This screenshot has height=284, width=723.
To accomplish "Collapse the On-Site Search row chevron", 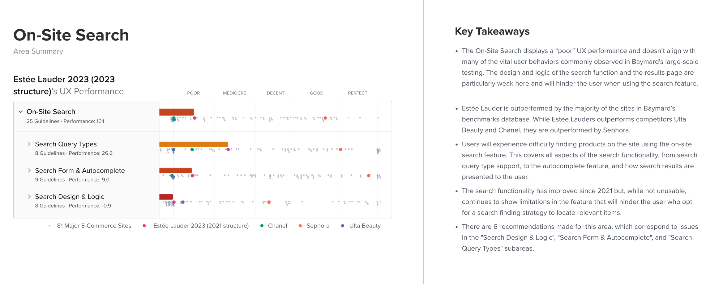I will point(21,112).
